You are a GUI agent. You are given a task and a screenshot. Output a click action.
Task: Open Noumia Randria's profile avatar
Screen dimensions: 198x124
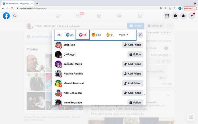[58, 74]
